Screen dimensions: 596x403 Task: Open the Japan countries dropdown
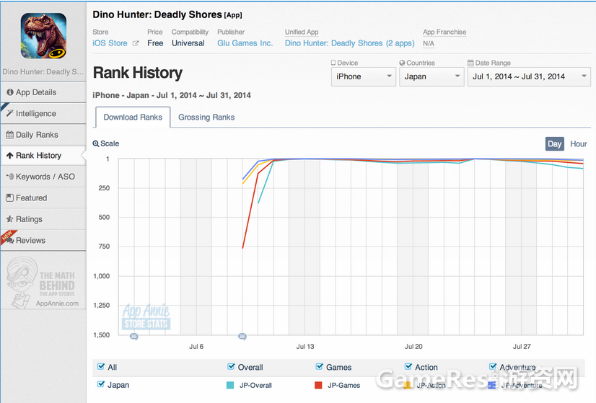(x=431, y=76)
